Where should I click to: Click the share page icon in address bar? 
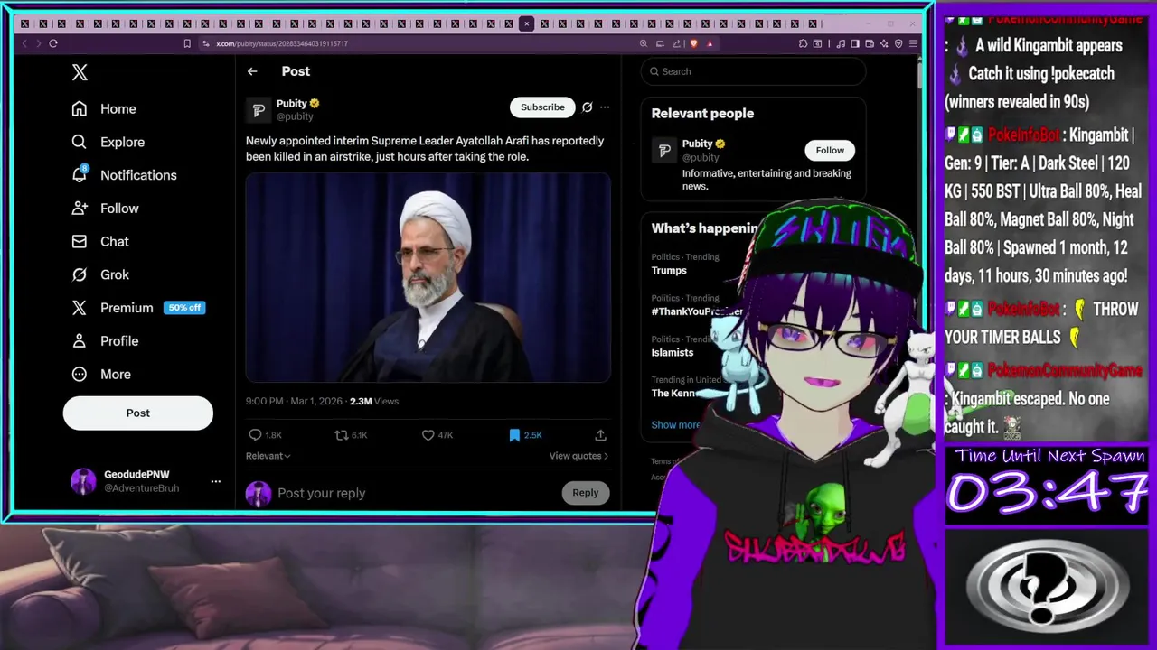click(x=676, y=43)
